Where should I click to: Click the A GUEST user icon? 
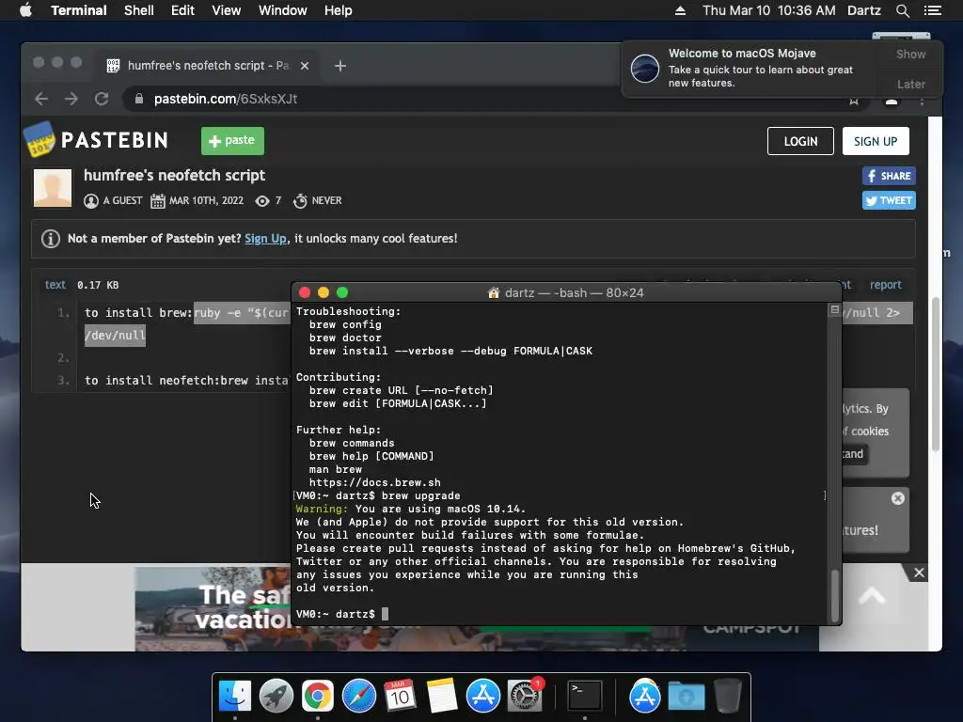pos(91,201)
